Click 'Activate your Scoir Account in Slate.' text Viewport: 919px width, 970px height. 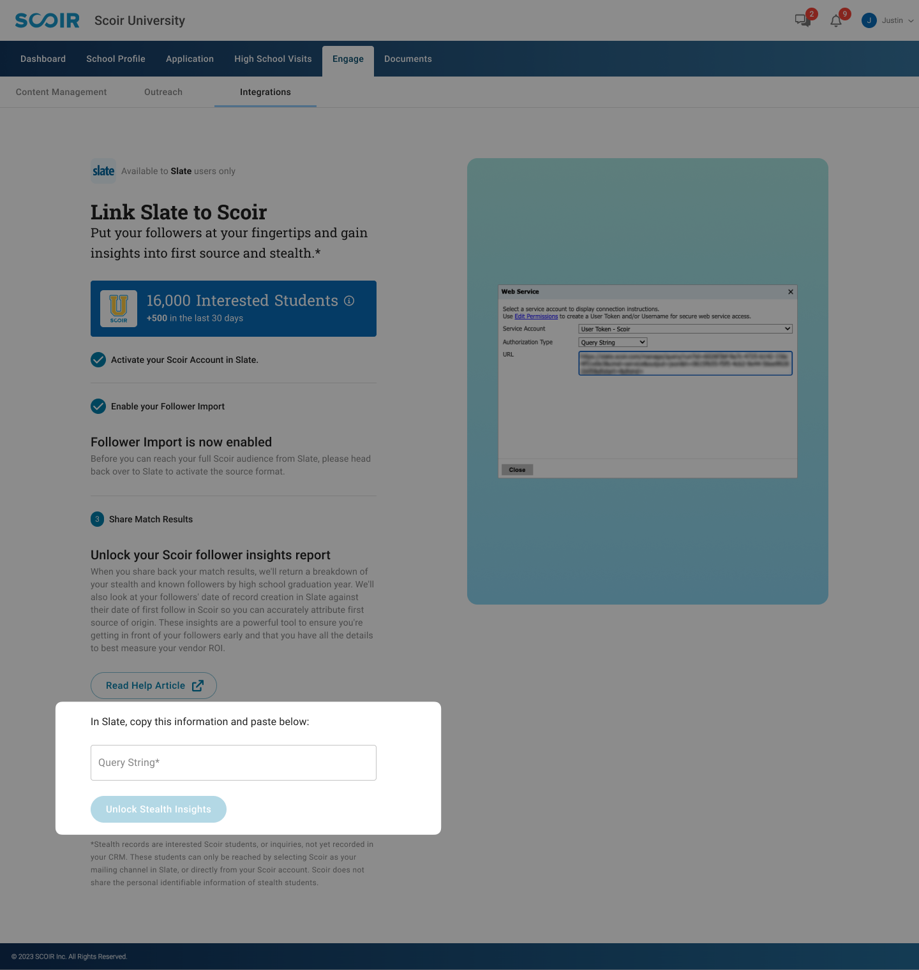coord(184,360)
